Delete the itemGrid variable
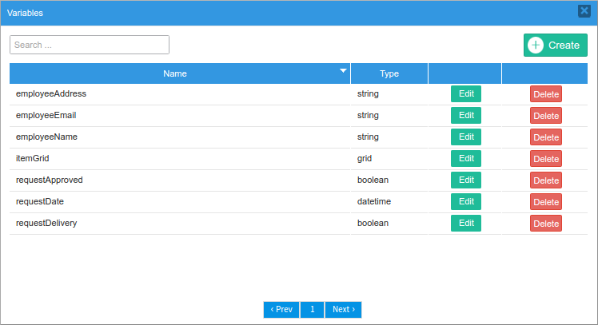 point(545,159)
